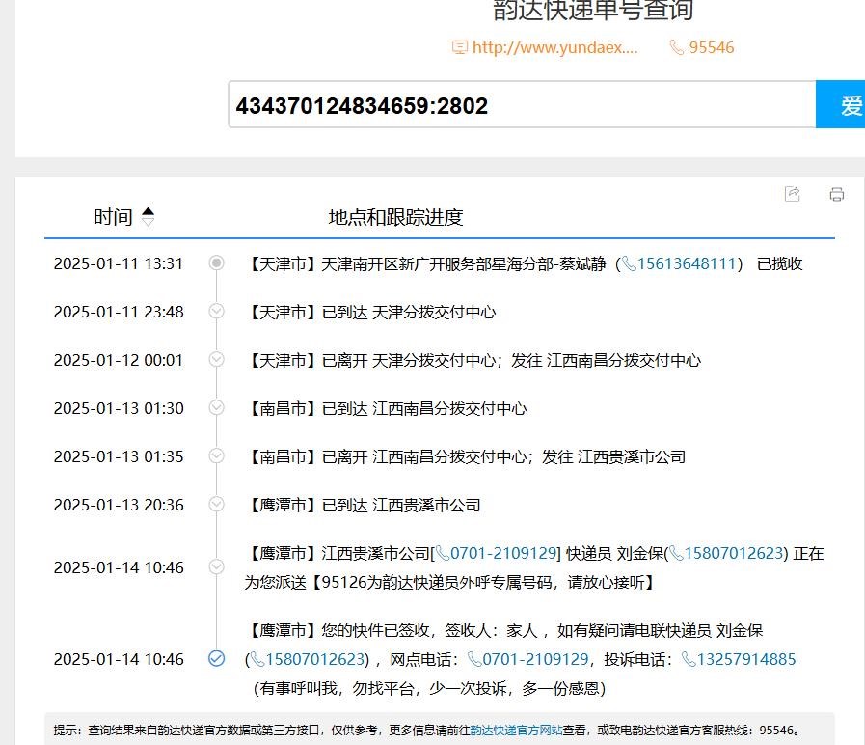Click the timeline marker for 2025-01-11 13:31
Screen dimensions: 865x745
pyautogui.click(x=216, y=262)
